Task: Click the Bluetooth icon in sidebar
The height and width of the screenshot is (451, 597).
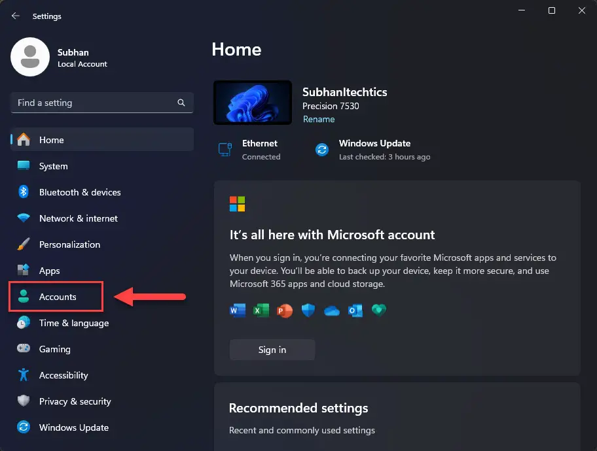Action: coord(24,192)
